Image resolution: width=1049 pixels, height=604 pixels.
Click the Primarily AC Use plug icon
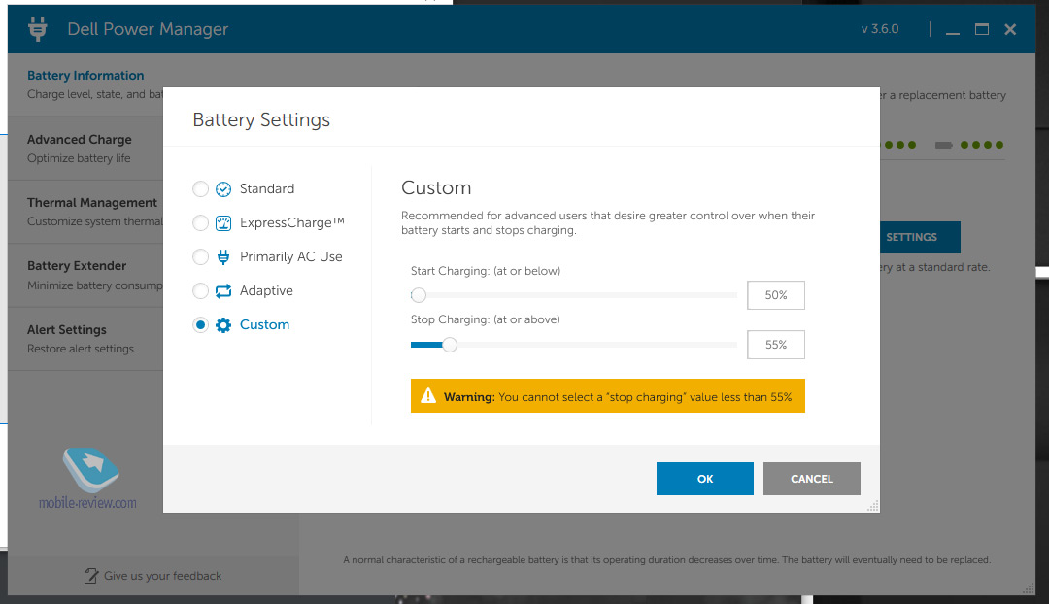point(223,257)
